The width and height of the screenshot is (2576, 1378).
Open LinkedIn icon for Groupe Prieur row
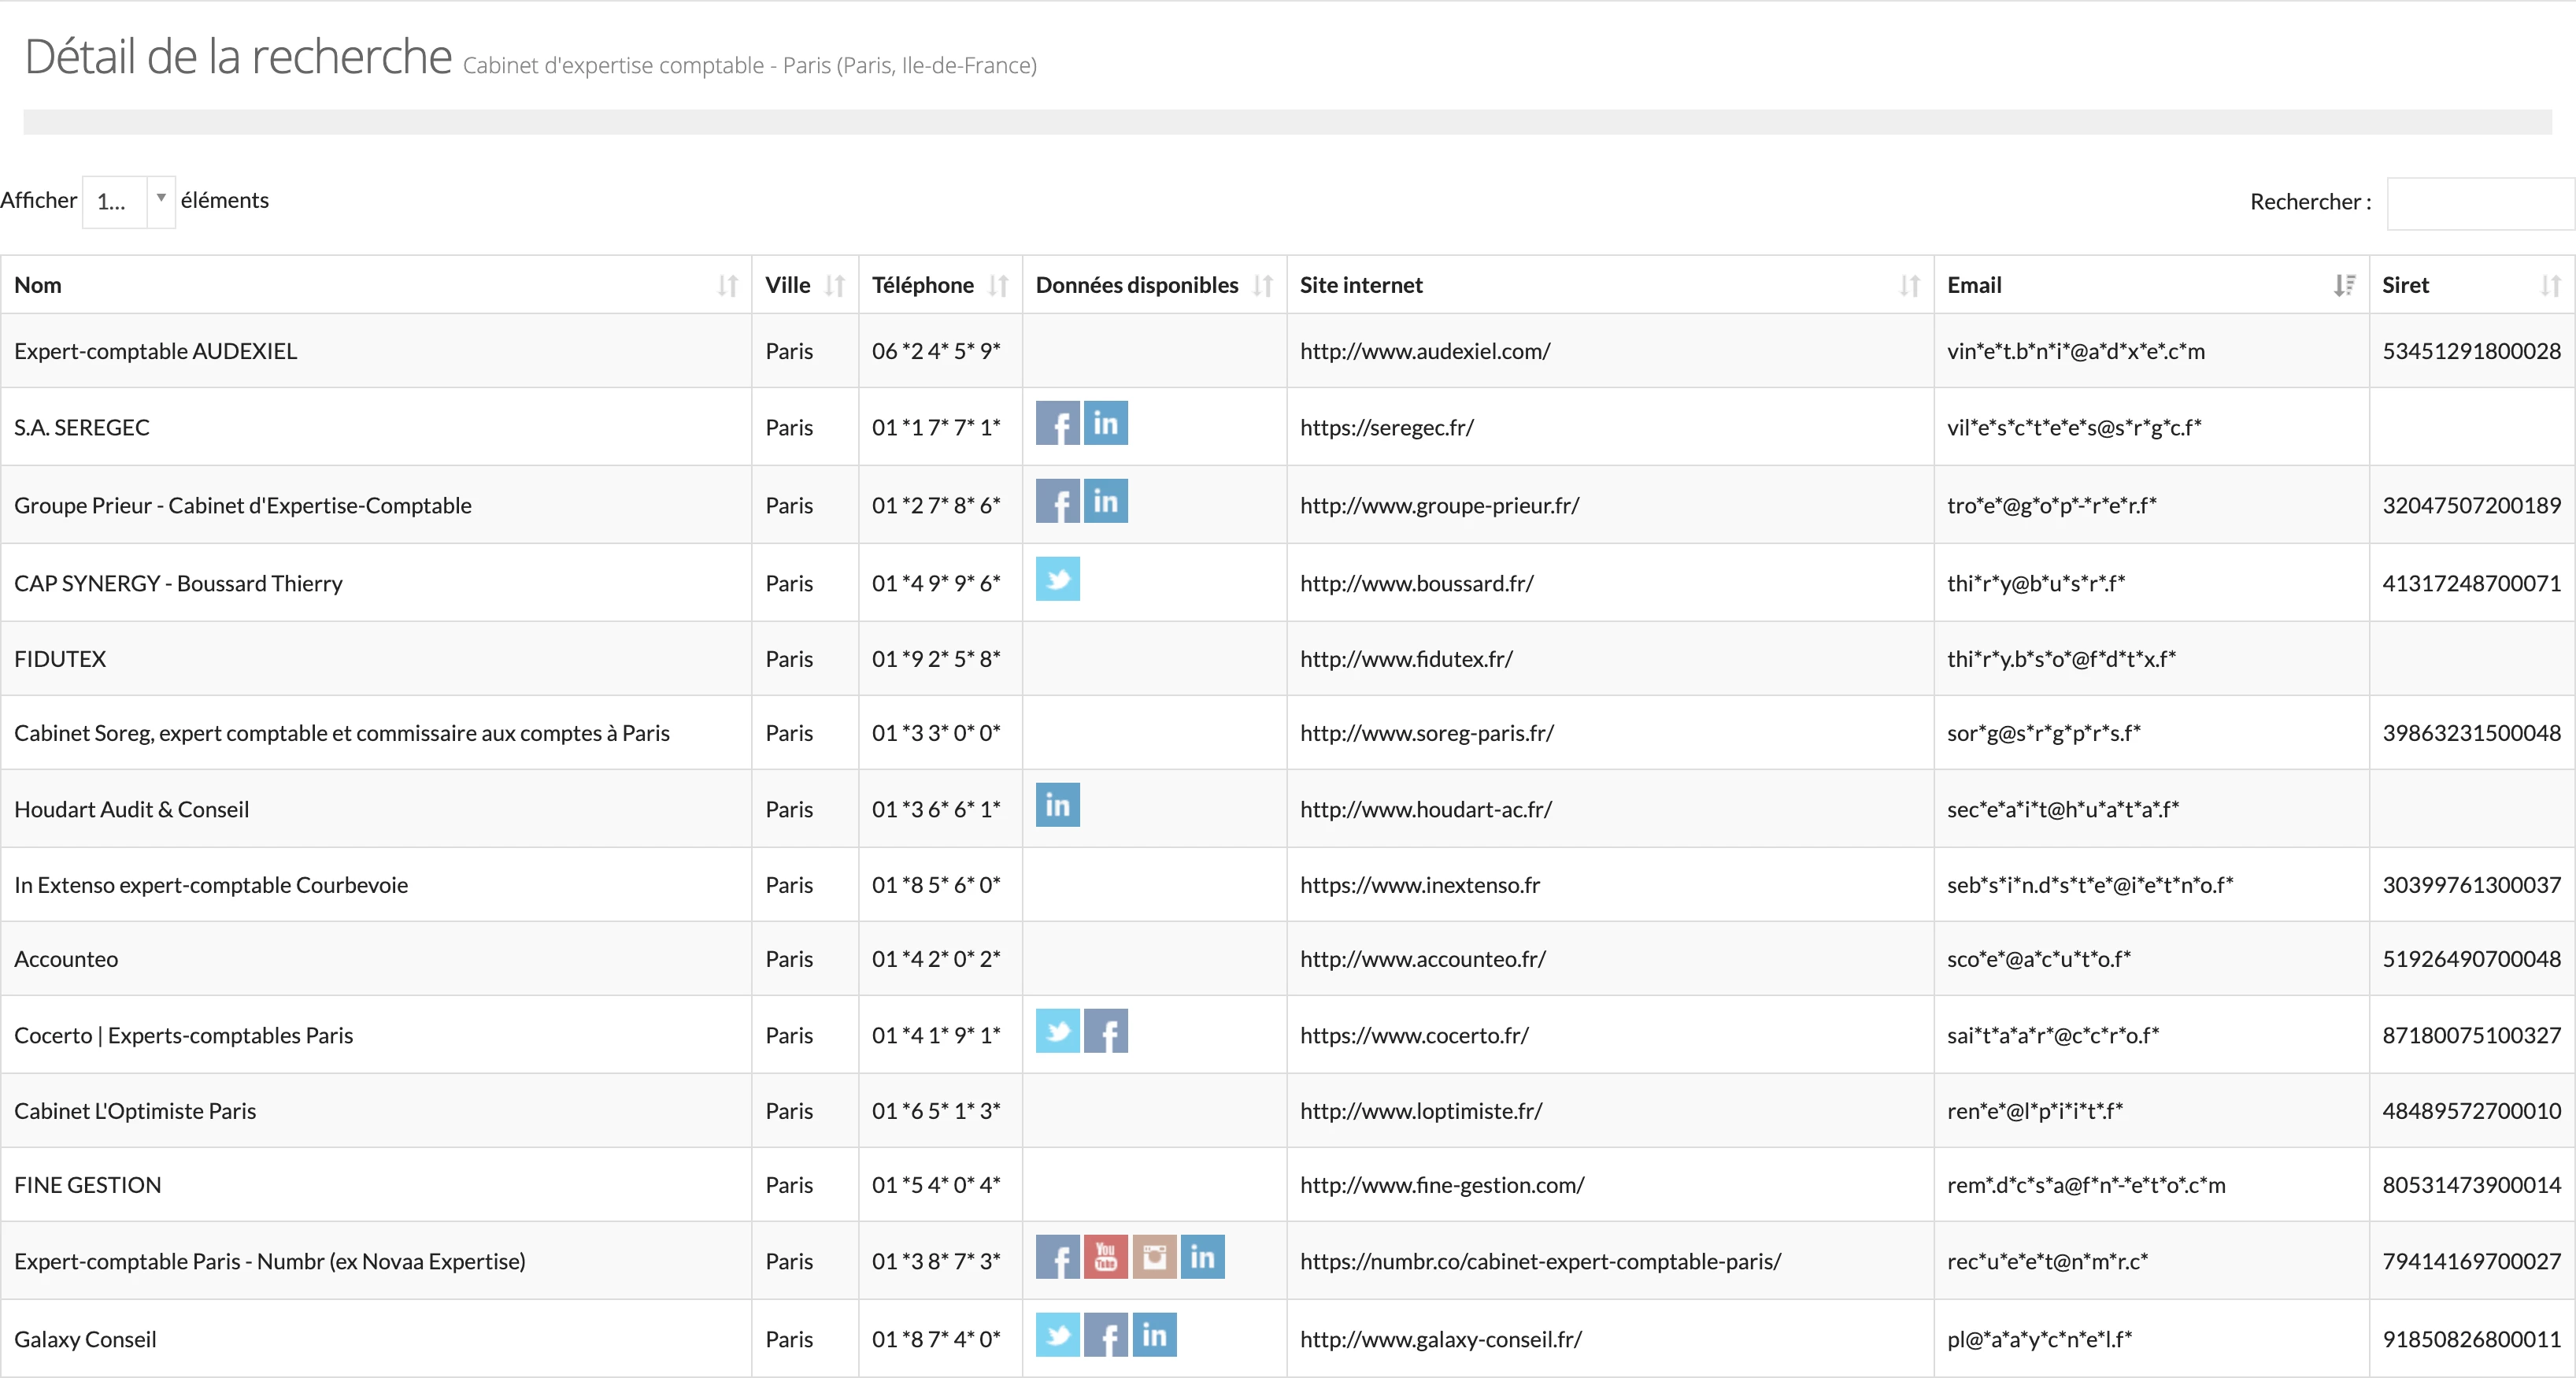[x=1105, y=501]
